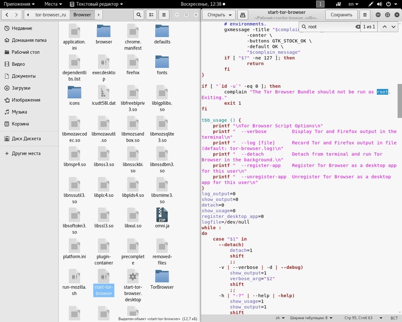
Task: Click the 'Сохранить' button
Action: click(341, 14)
